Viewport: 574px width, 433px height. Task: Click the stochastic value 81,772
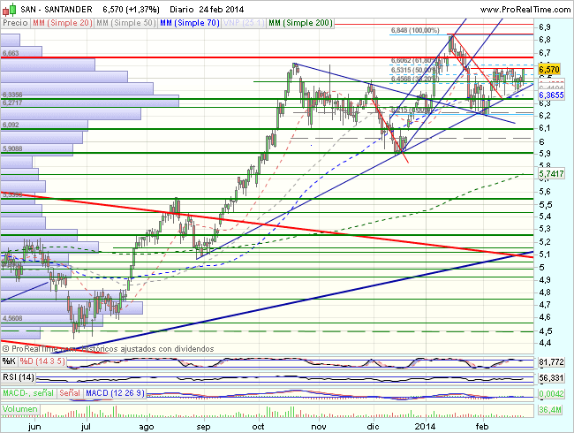pos(551,362)
